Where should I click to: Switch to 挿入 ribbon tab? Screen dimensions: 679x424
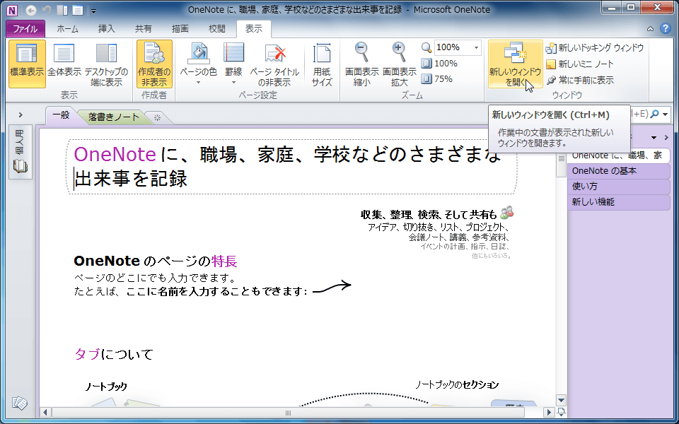click(x=107, y=29)
